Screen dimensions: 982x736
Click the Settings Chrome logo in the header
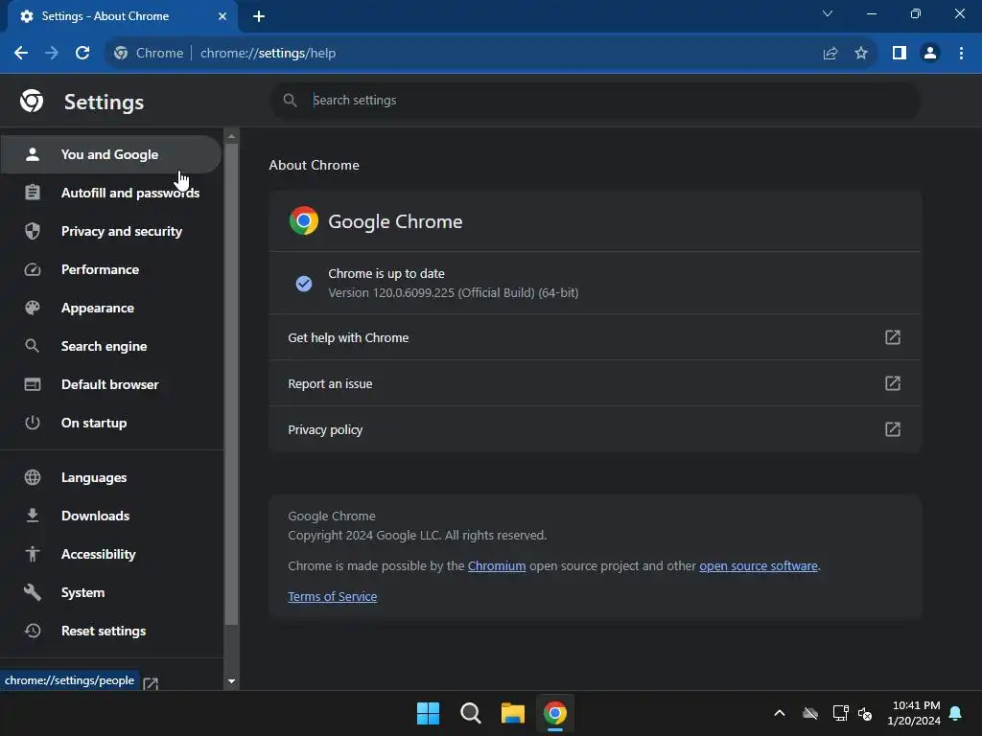coord(32,100)
